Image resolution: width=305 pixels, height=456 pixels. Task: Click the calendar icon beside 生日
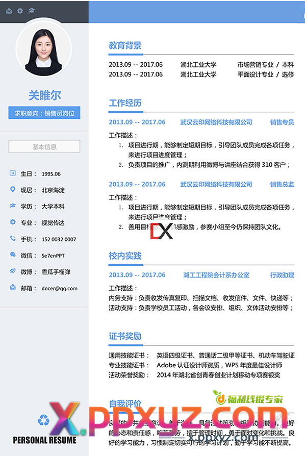click(x=13, y=173)
